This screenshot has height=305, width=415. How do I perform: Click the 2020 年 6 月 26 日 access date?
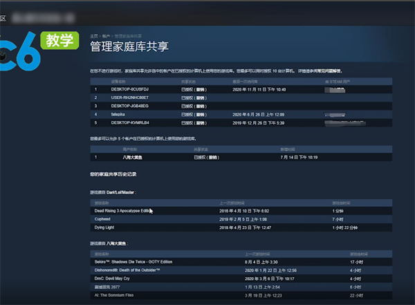pyautogui.click(x=258, y=115)
